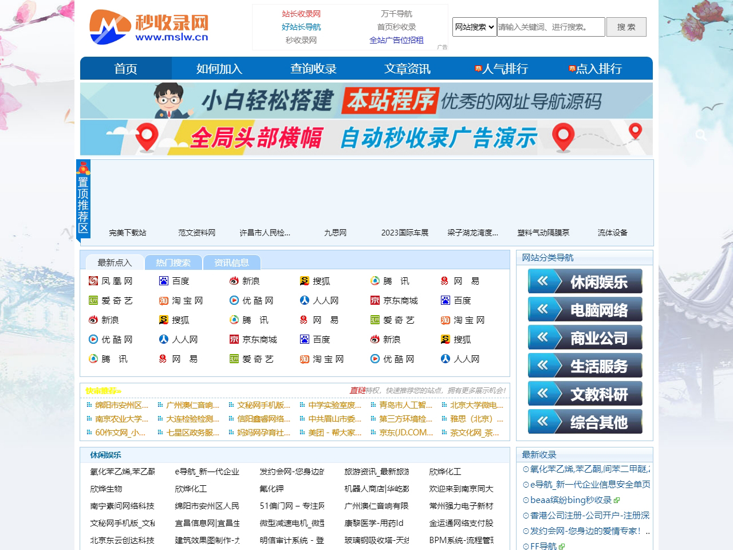Click the 搜狐 icon in the first row
Image resolution: width=733 pixels, height=550 pixels.
[305, 281]
